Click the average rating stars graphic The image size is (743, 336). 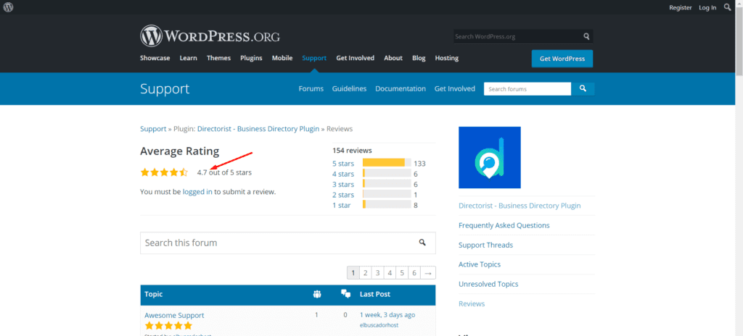(164, 173)
